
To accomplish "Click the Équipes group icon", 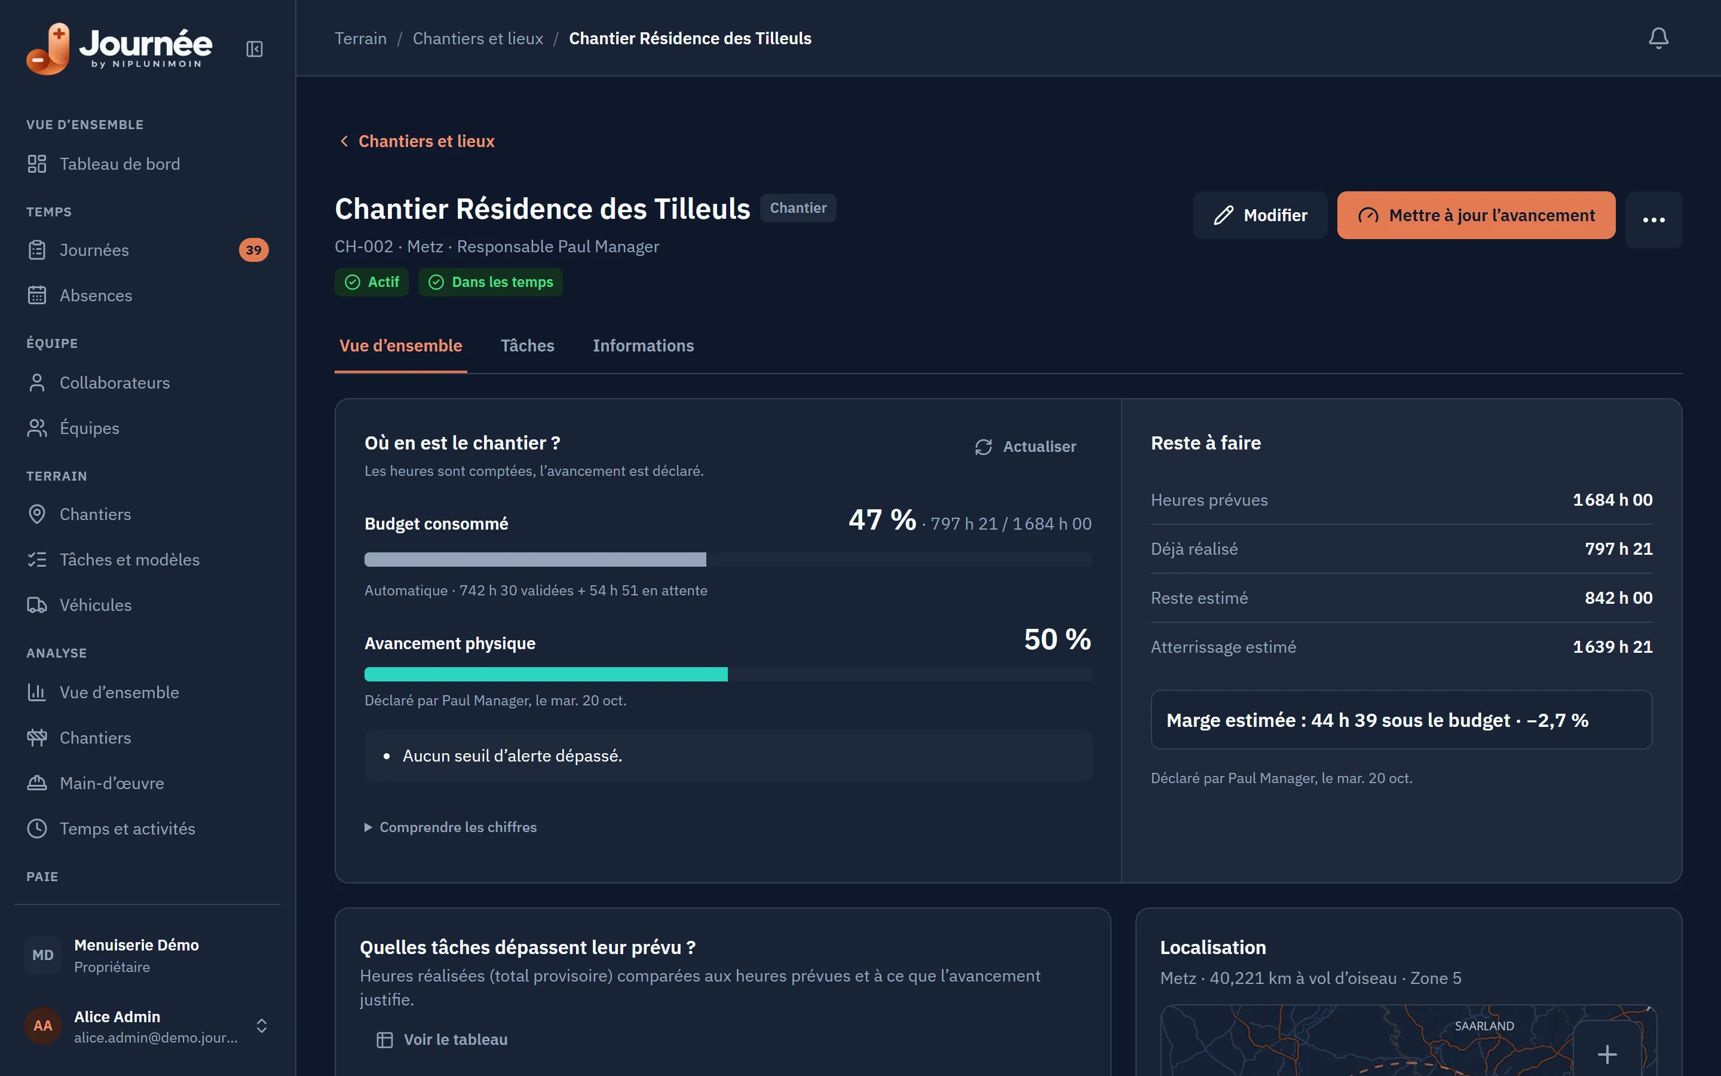I will 37,429.
